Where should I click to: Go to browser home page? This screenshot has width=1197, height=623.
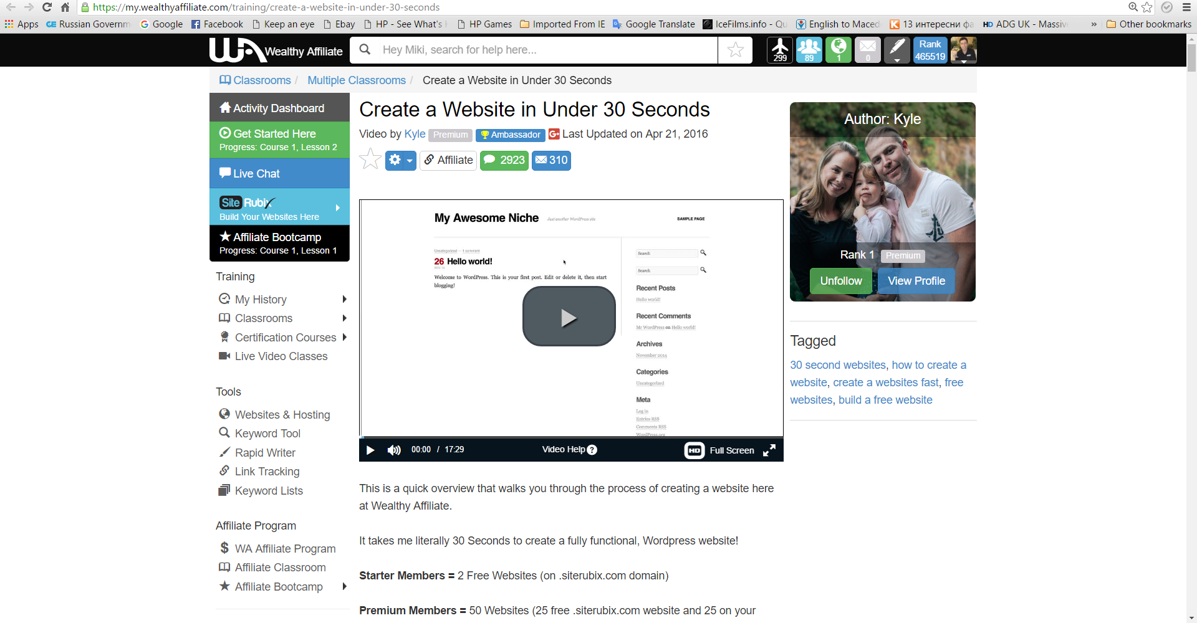click(65, 7)
